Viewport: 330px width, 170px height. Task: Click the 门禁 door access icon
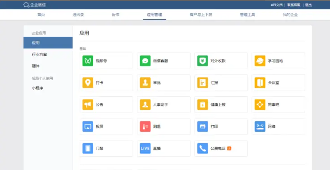coord(88,148)
